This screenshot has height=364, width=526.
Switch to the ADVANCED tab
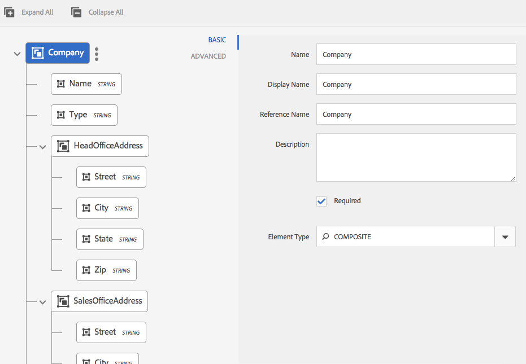(208, 56)
